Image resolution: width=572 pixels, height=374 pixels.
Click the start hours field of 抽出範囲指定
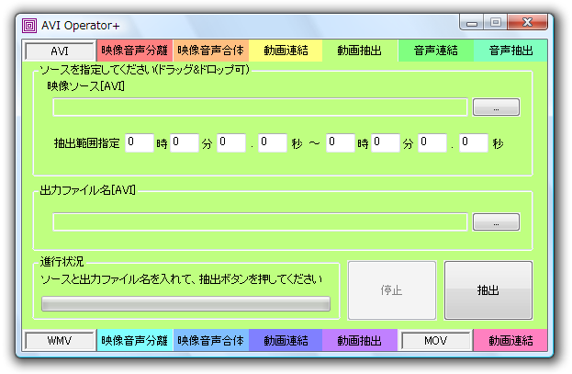pyautogui.click(x=140, y=142)
